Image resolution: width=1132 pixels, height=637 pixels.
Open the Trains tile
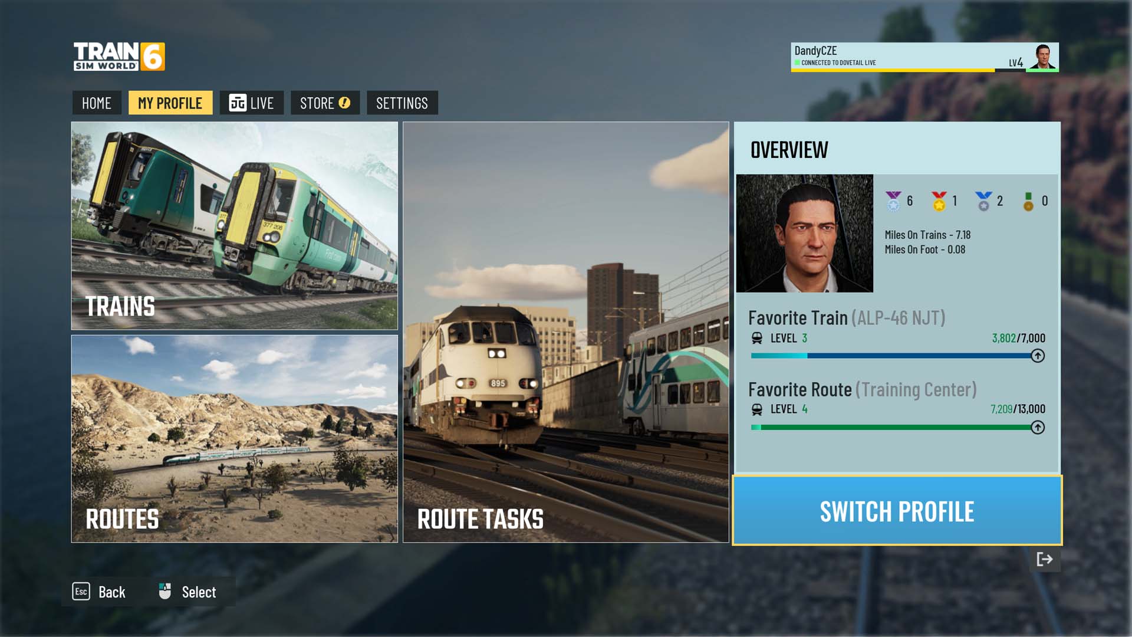point(235,226)
